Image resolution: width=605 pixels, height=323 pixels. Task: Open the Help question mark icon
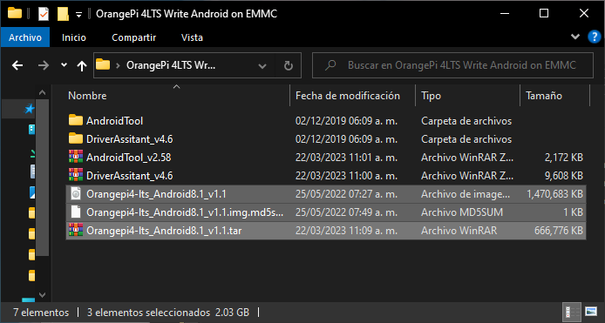pyautogui.click(x=594, y=37)
